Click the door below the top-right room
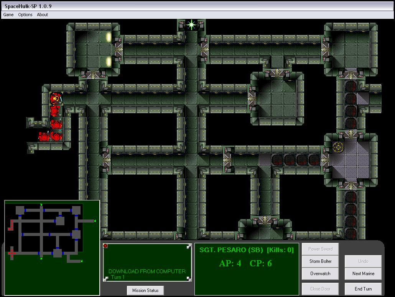 point(351,74)
